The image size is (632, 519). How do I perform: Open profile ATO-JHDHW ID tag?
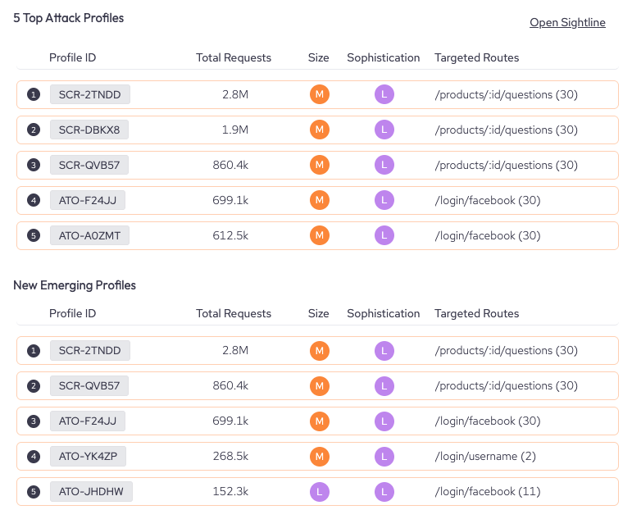pos(91,491)
